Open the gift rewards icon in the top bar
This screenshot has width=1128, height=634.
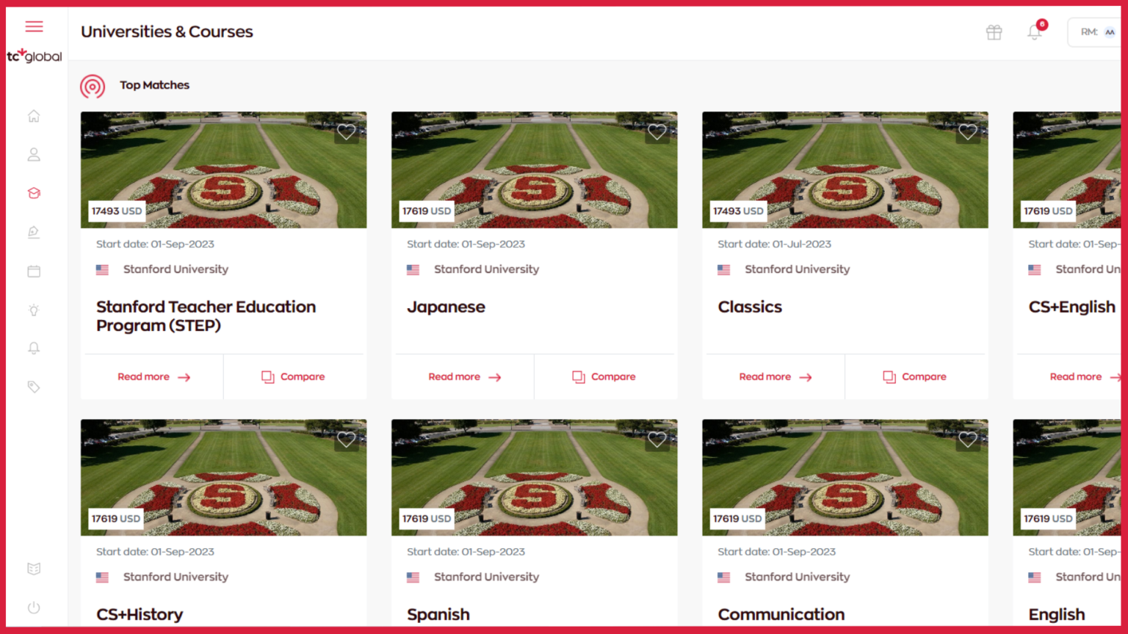click(994, 32)
